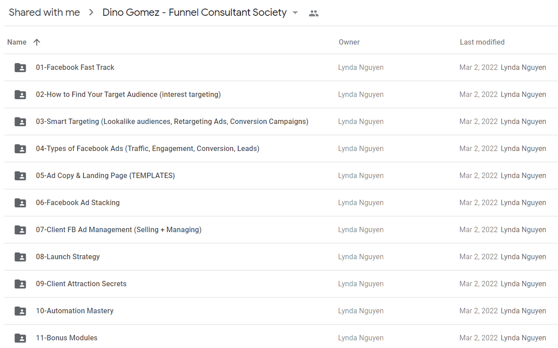Select 06-Facebook Ad Stacking folder name
The image size is (558, 348).
pos(78,202)
